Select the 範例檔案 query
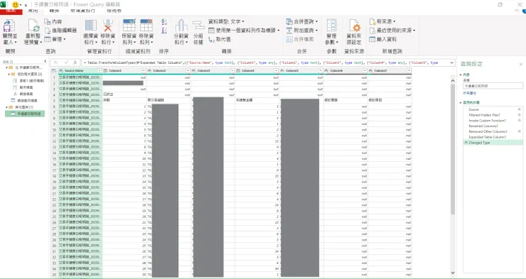This screenshot has width=526, height=279. click(23, 87)
